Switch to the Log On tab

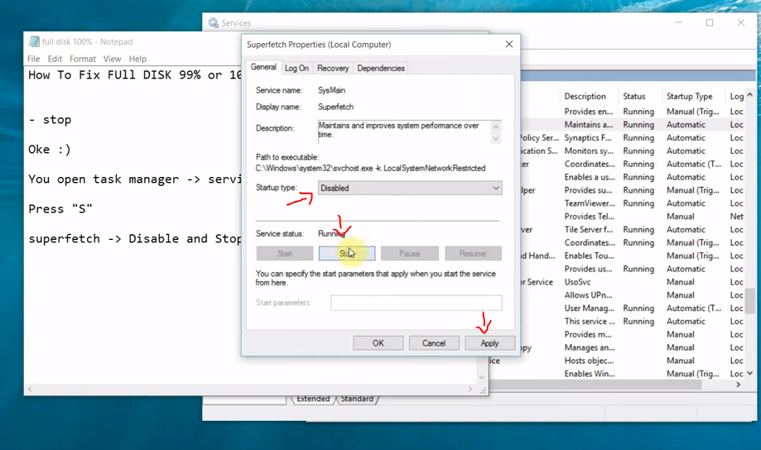(296, 69)
